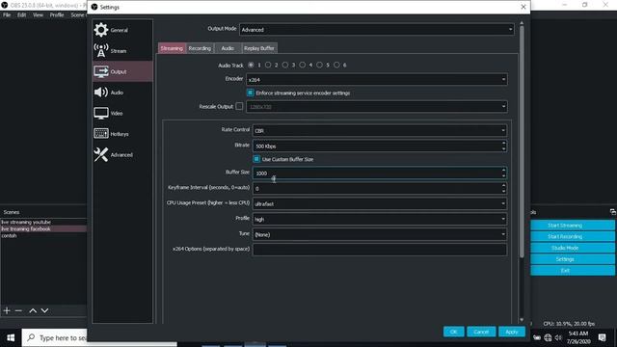This screenshot has height=347, width=617.
Task: Open General settings with the gear icon
Action: point(101,30)
